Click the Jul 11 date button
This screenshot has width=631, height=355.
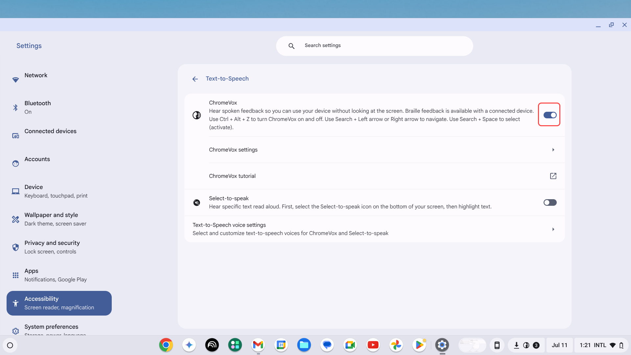tap(559, 345)
